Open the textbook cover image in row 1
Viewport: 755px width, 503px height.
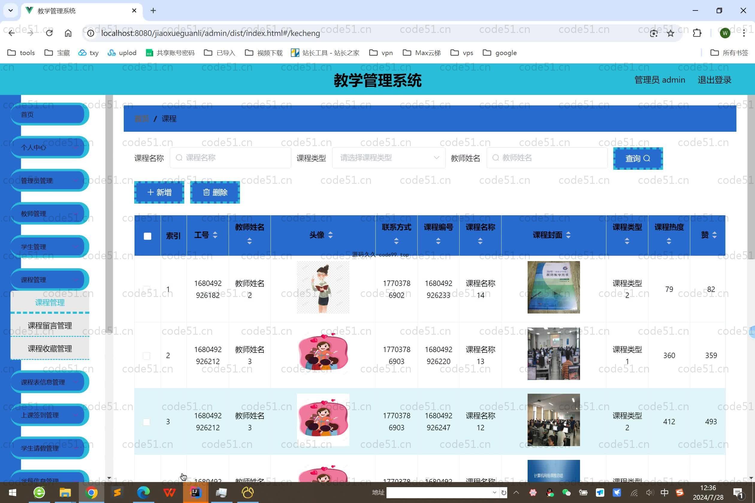553,287
